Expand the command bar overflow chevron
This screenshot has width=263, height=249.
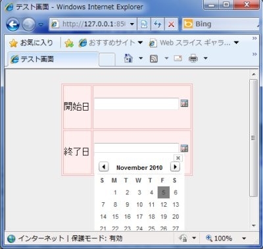click(x=254, y=54)
